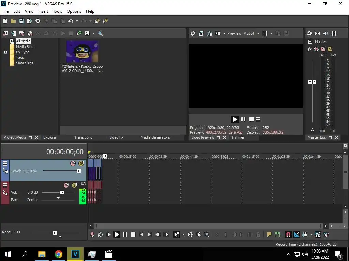The image size is (349, 261).
Task: Open the Undo history dropdown arrow
Action: tap(77, 21)
